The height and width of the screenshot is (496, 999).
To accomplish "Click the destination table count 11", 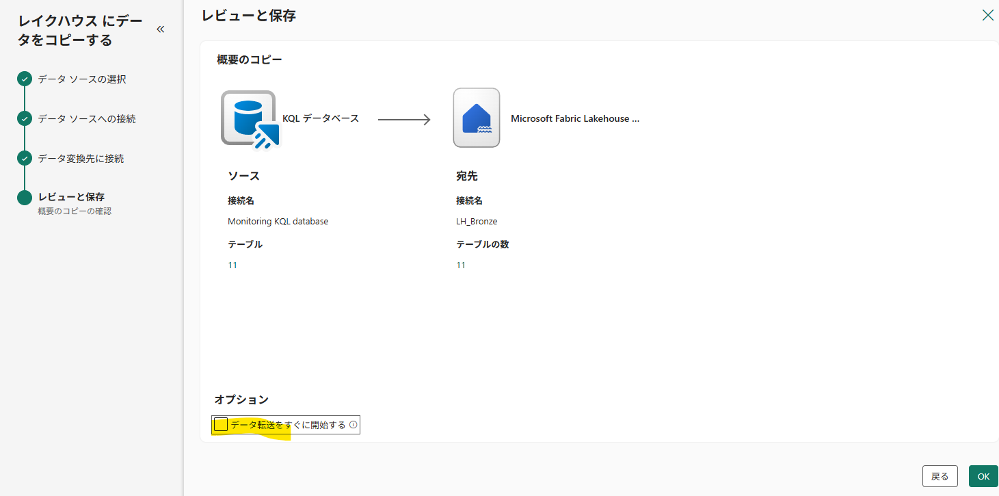I will [x=461, y=265].
